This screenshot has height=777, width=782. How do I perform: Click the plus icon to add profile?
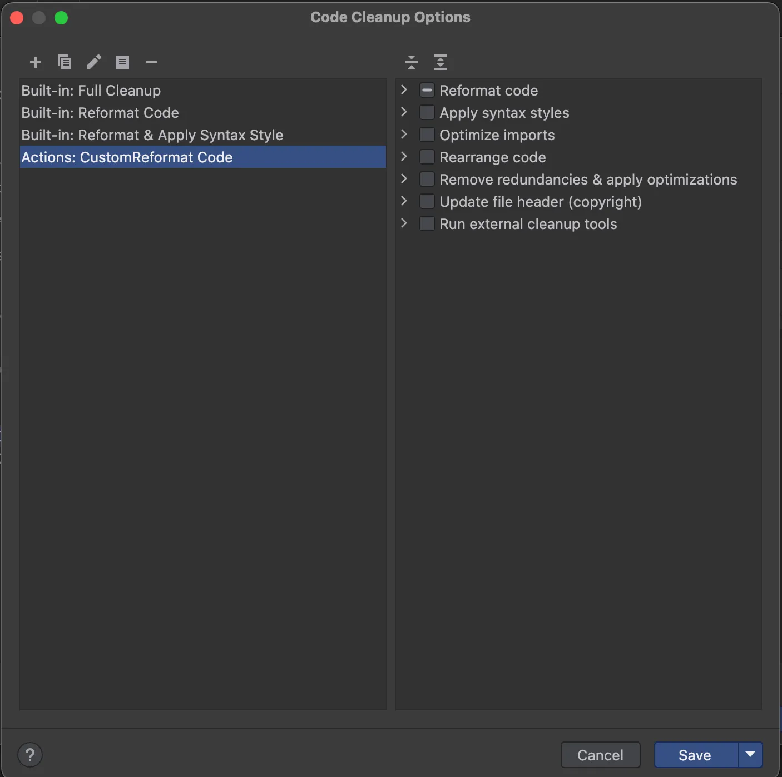point(36,62)
